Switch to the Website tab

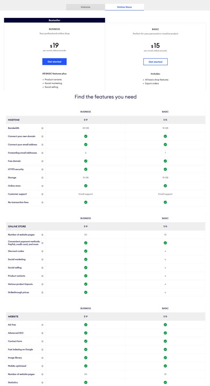[x=85, y=7]
